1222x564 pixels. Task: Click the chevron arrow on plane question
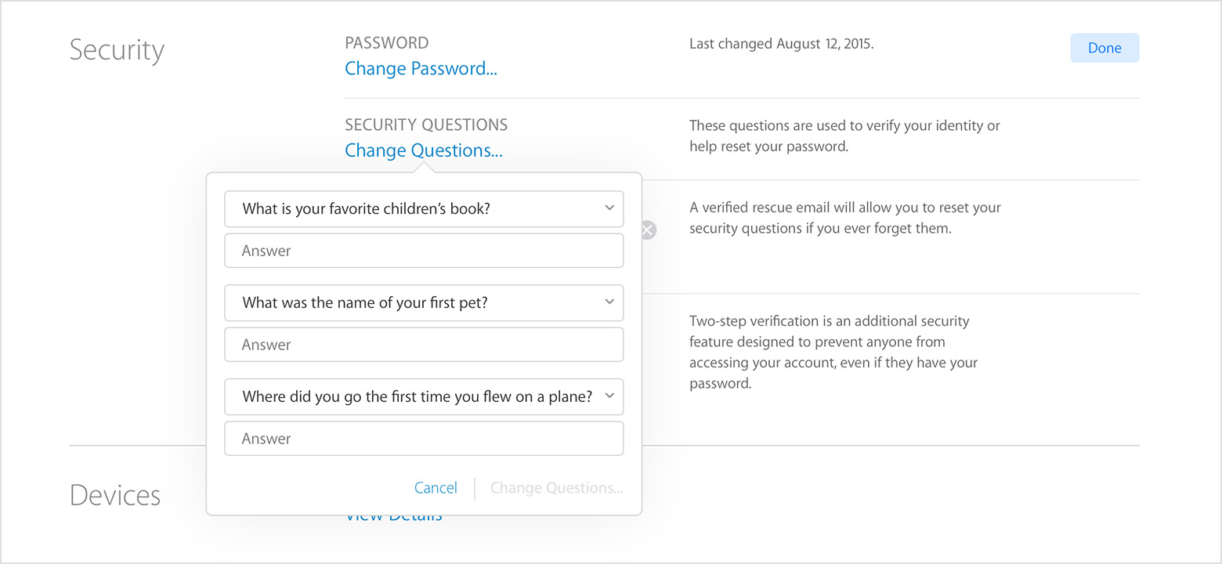[609, 396]
